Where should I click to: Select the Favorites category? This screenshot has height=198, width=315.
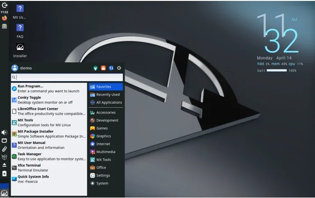[106, 87]
